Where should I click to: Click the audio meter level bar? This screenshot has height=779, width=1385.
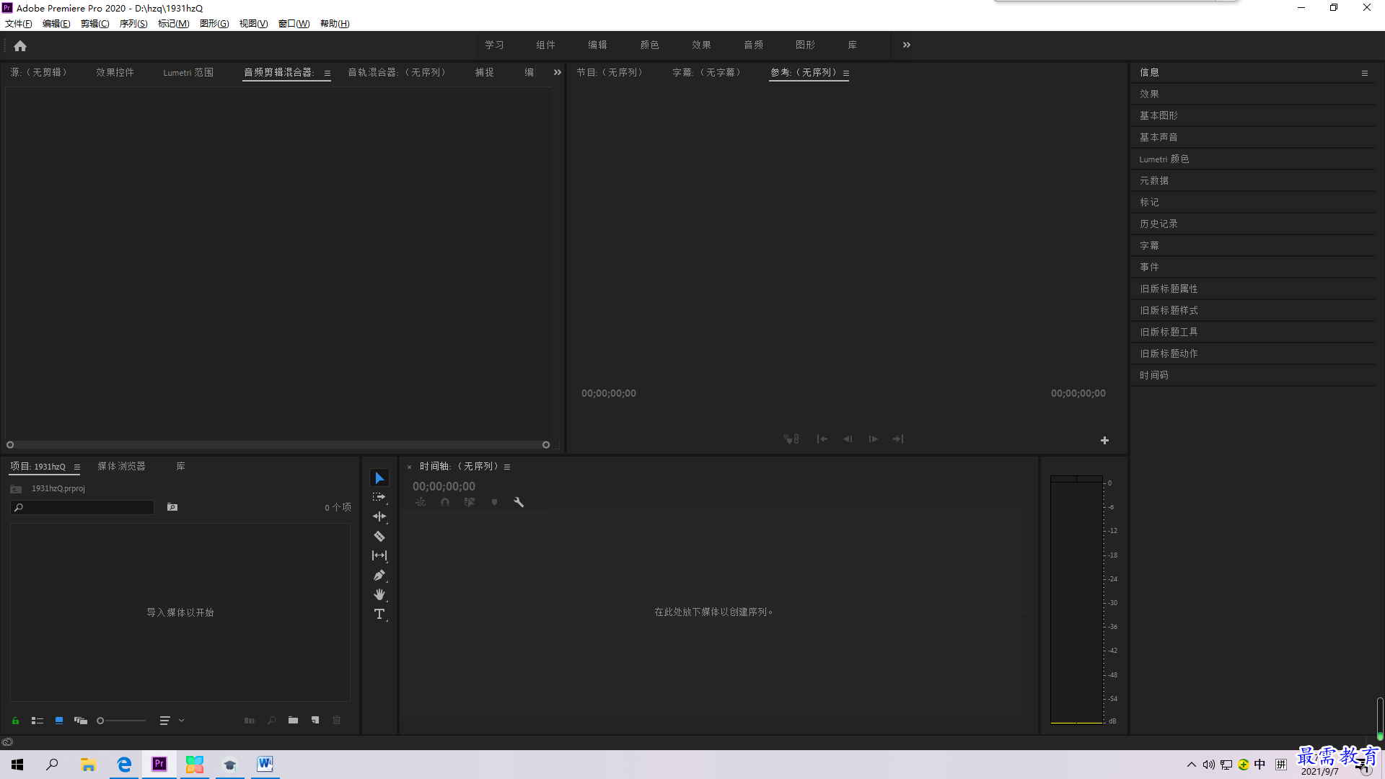click(x=1076, y=600)
